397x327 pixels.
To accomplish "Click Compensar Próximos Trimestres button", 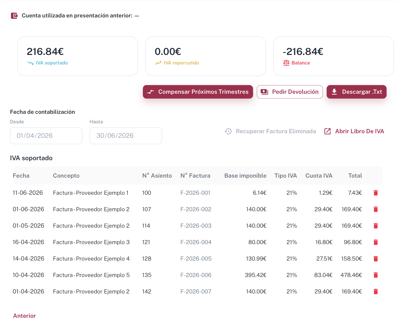I will tap(198, 92).
